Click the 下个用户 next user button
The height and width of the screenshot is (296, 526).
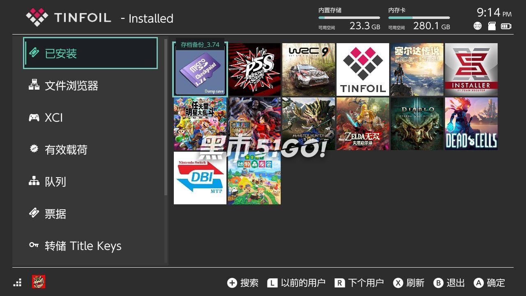(359, 283)
